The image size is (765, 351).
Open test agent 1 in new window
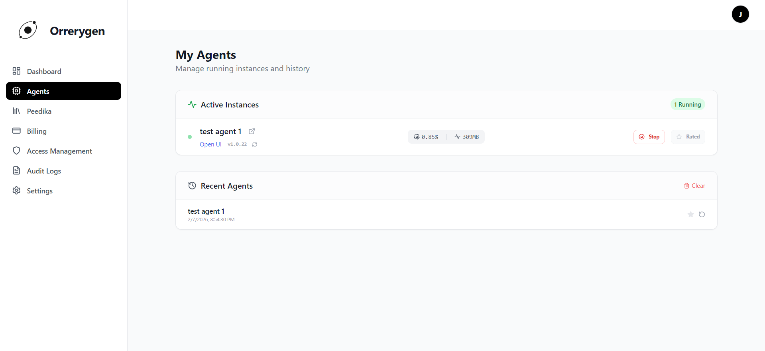pyautogui.click(x=252, y=131)
